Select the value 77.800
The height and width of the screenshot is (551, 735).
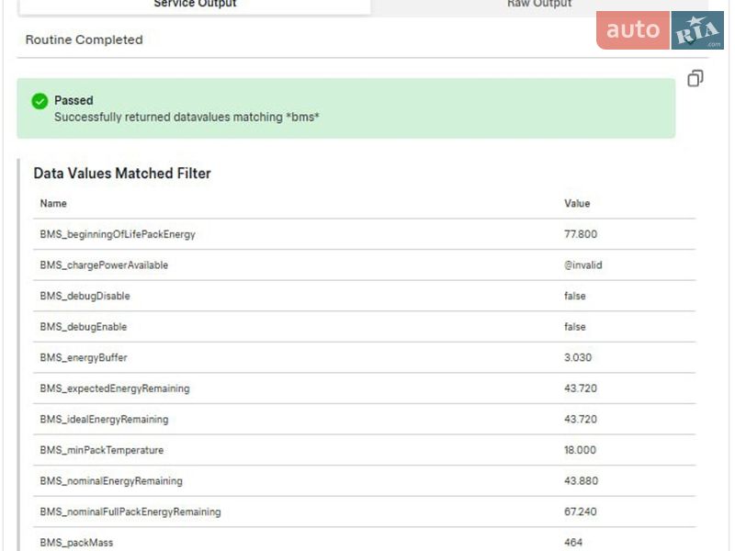(x=581, y=234)
